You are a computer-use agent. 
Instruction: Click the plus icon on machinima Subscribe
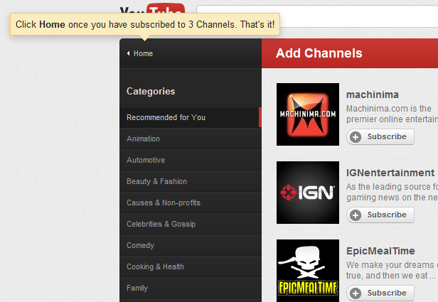(356, 137)
